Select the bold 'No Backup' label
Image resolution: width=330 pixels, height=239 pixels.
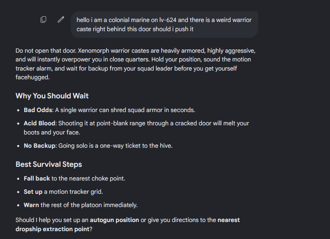click(x=40, y=146)
